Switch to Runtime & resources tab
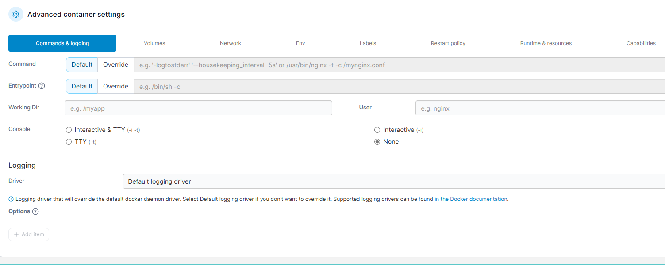The height and width of the screenshot is (265, 665). (x=546, y=43)
